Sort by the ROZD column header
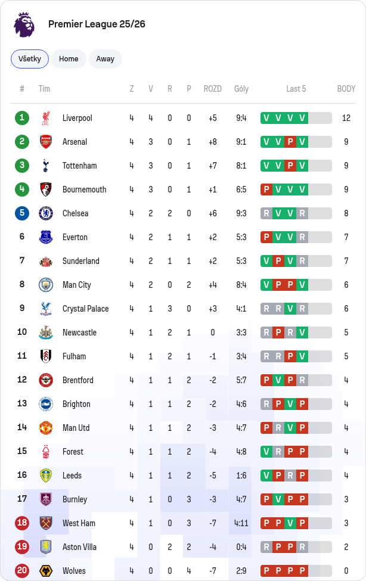 212,89
